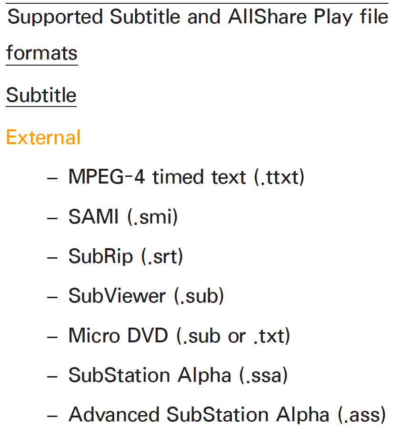Select the orange "External" heading
This screenshot has height=427, width=399.
43,137
